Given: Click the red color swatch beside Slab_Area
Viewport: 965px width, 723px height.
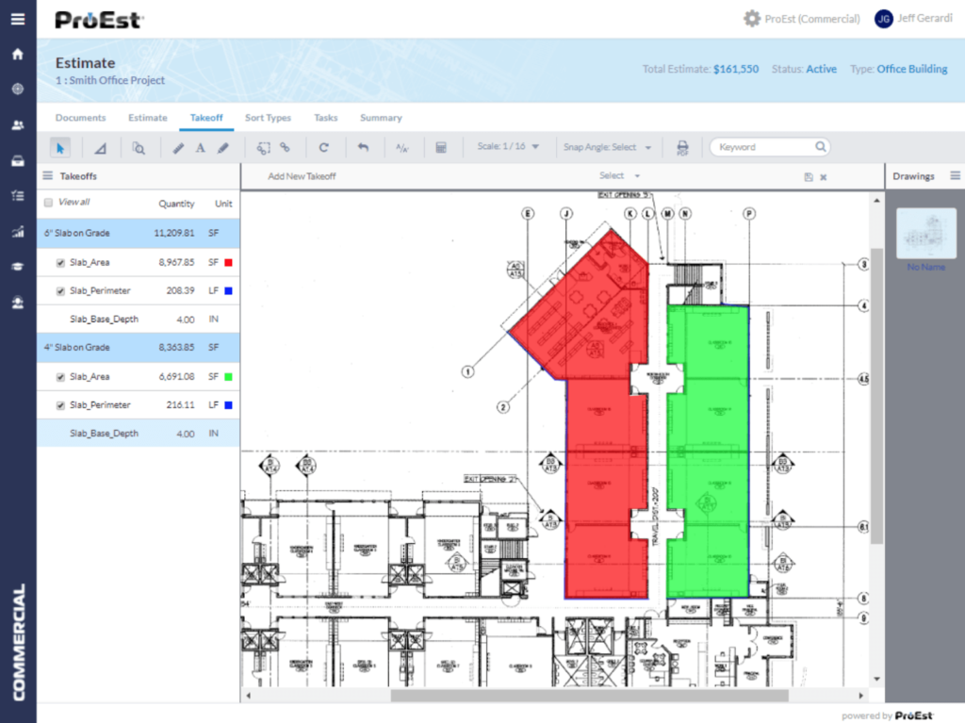Looking at the screenshot, I should (x=226, y=262).
